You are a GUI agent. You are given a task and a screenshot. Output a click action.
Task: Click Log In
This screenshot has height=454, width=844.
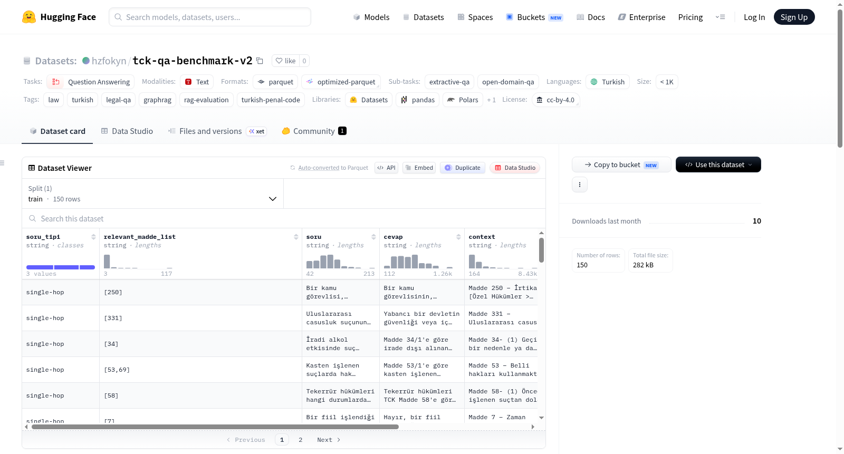[x=754, y=17]
